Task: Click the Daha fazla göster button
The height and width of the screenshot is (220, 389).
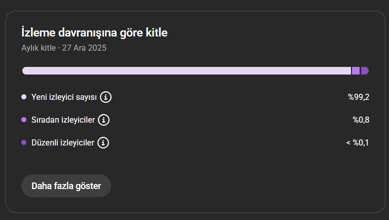Action: pyautogui.click(x=66, y=186)
